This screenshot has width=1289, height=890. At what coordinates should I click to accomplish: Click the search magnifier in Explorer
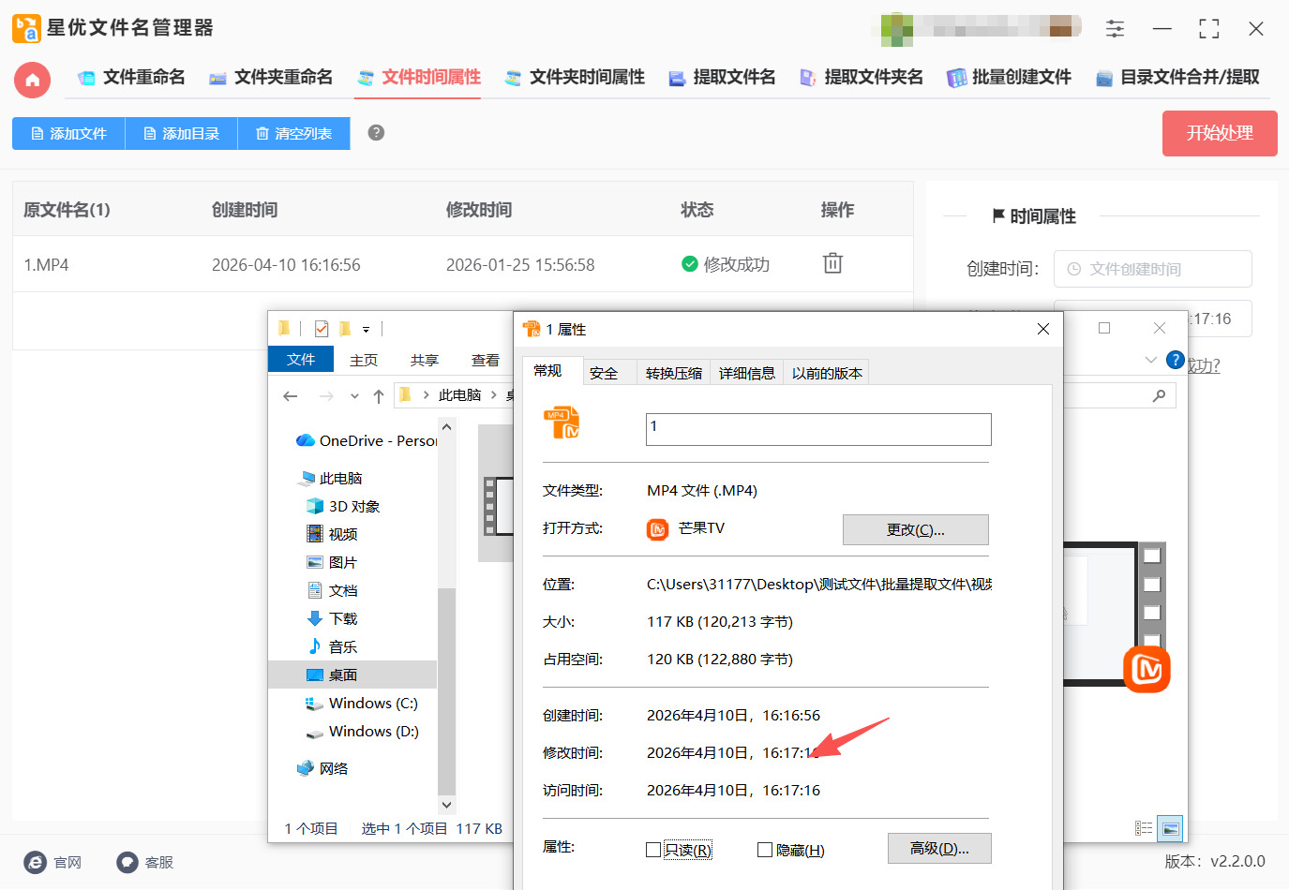tap(1160, 395)
